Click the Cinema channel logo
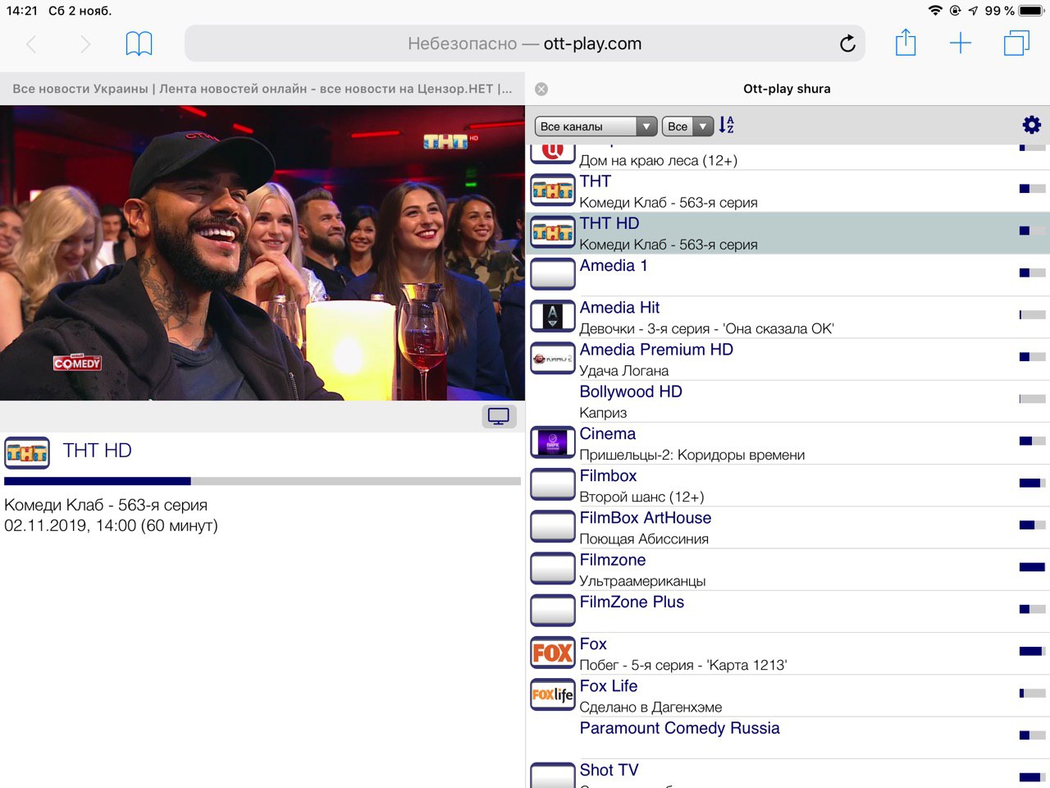 point(553,443)
